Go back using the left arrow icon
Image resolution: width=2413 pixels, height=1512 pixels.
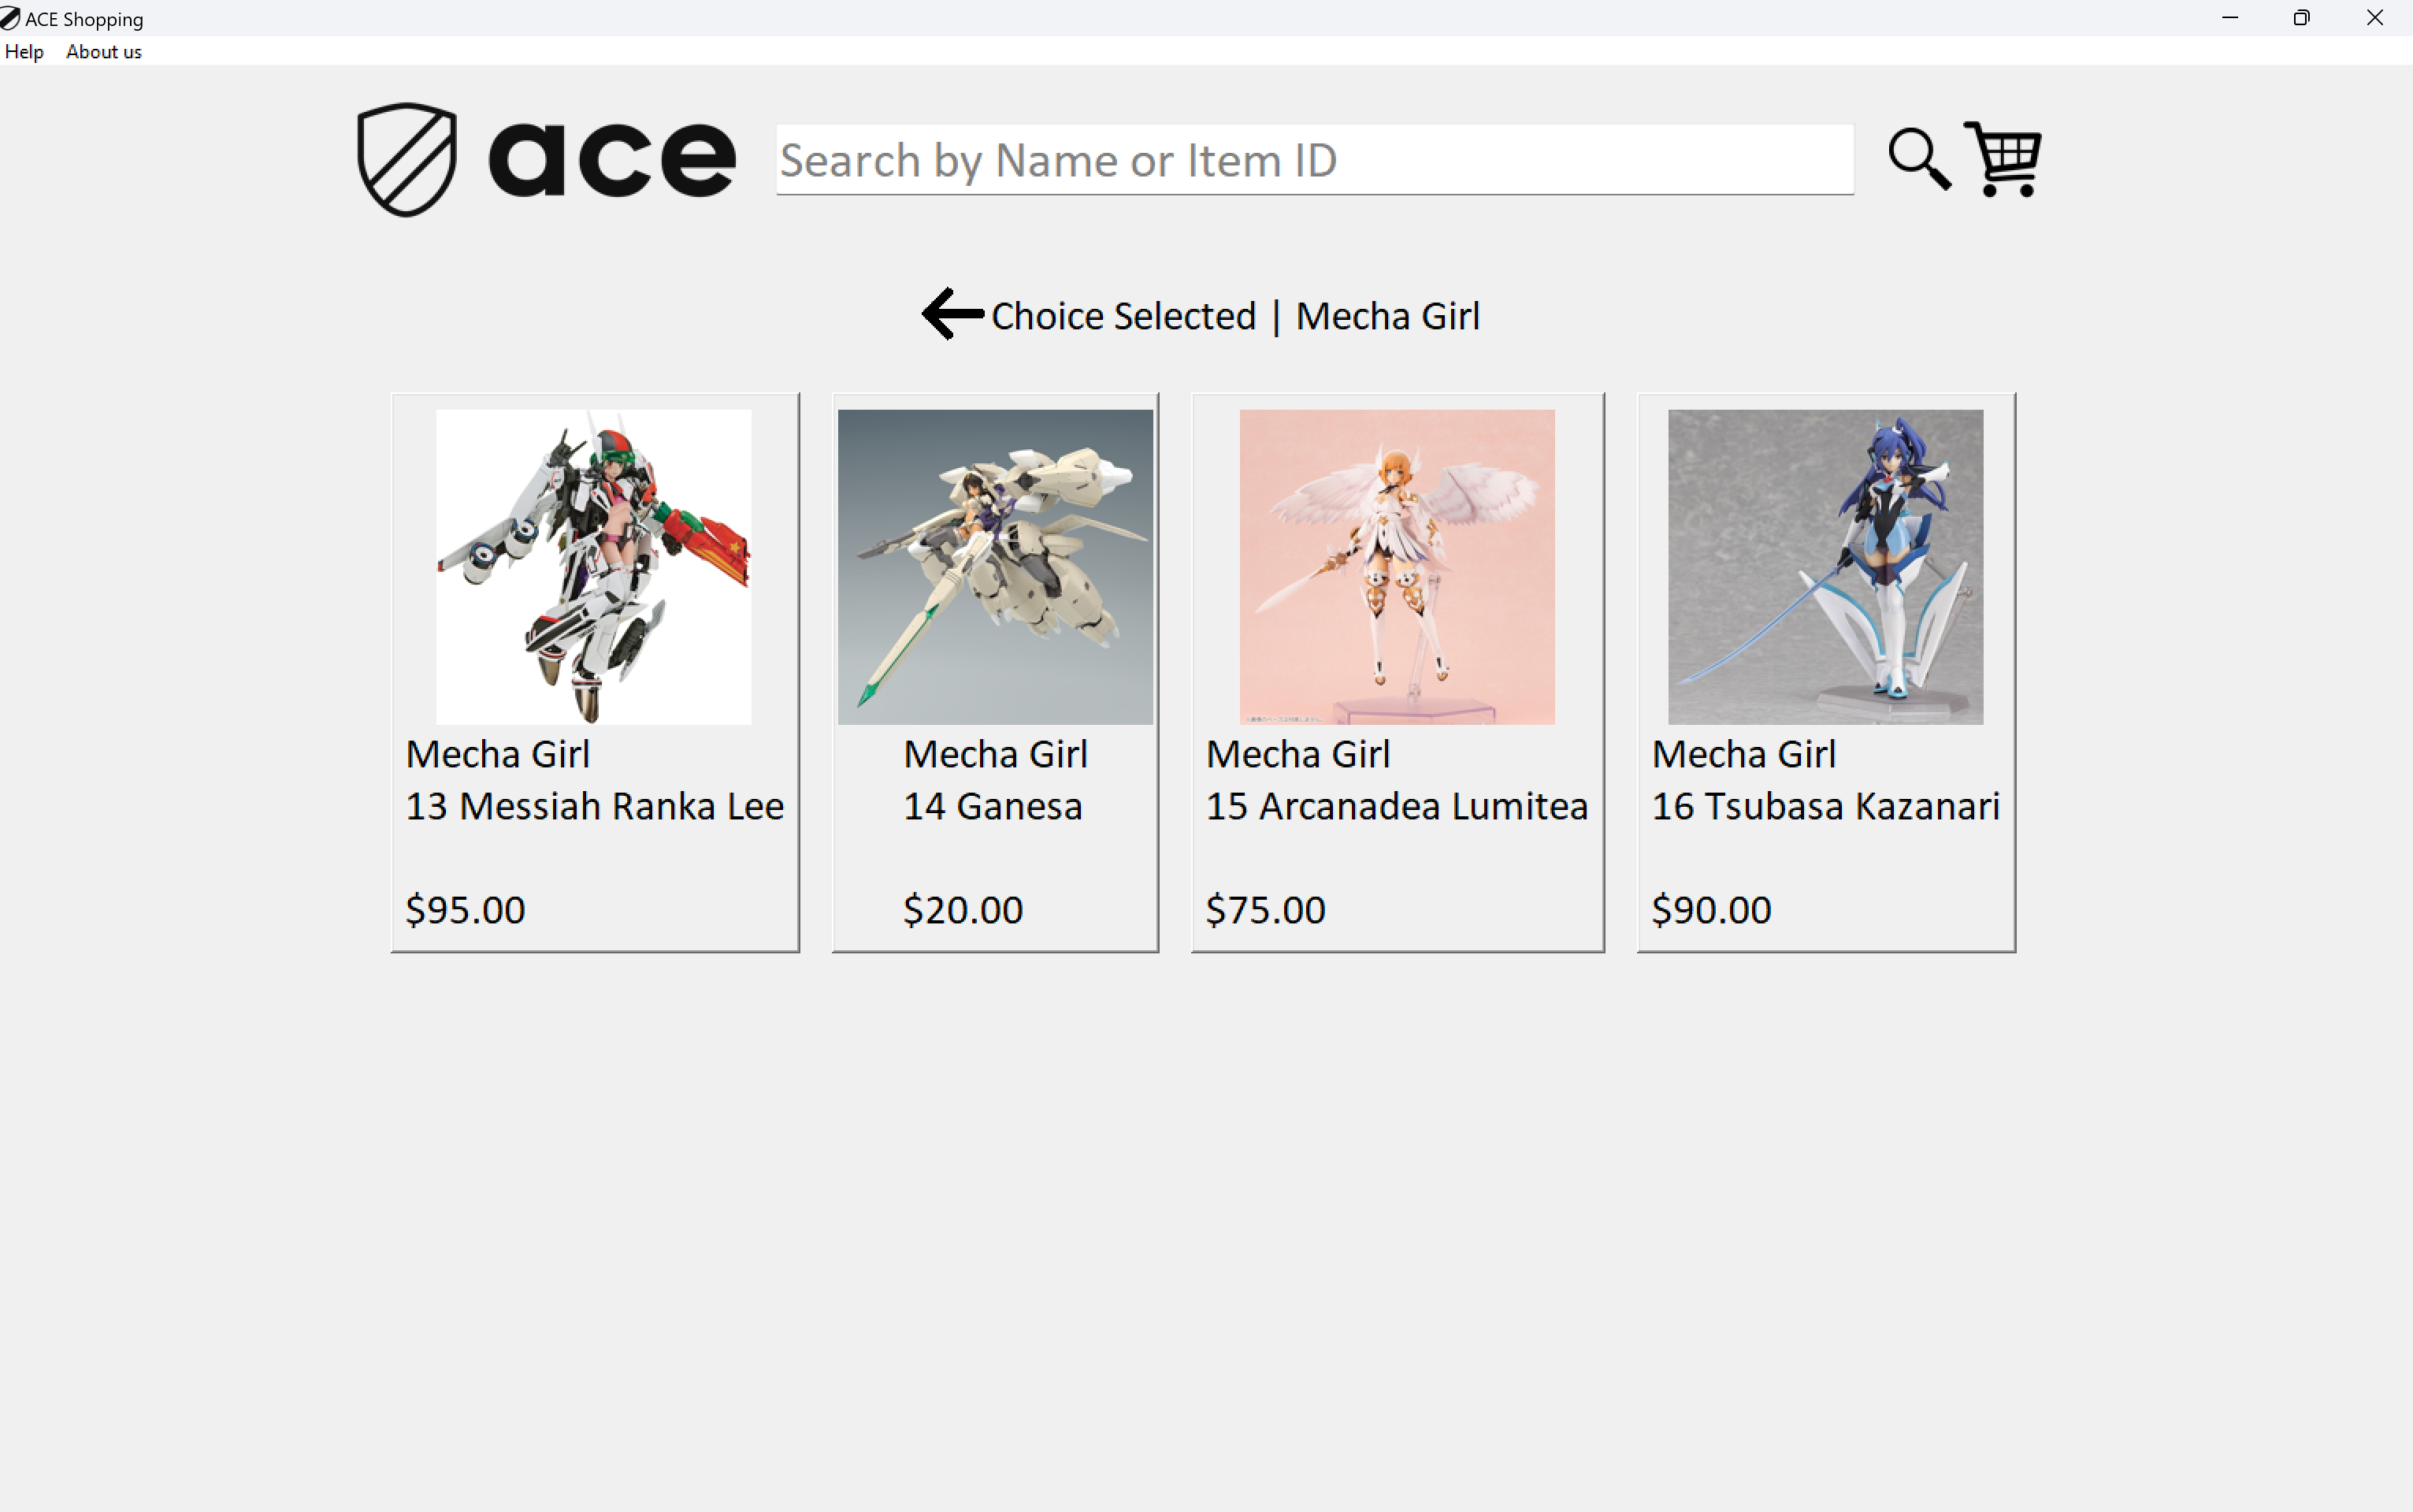pyautogui.click(x=952, y=314)
